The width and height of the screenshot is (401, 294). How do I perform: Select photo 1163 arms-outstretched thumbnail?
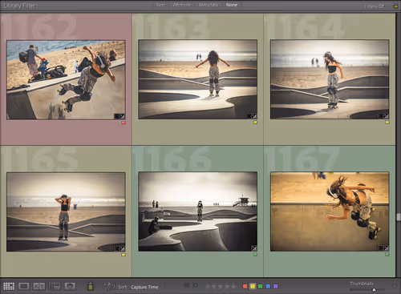click(198, 79)
